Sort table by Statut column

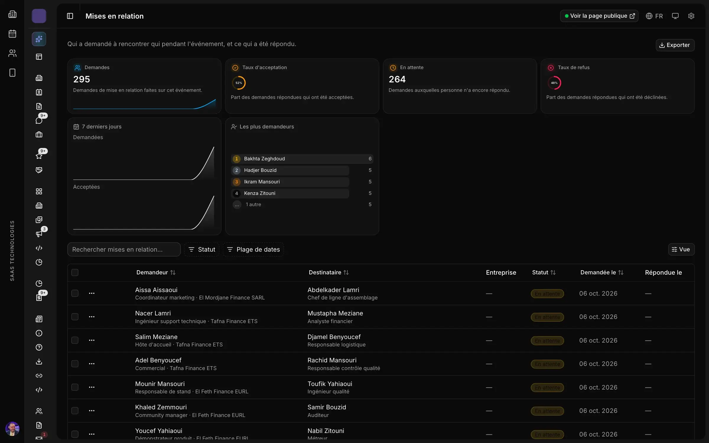coord(544,272)
